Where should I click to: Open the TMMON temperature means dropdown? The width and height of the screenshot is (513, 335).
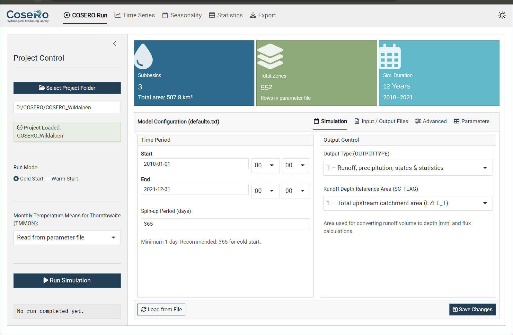pos(67,238)
